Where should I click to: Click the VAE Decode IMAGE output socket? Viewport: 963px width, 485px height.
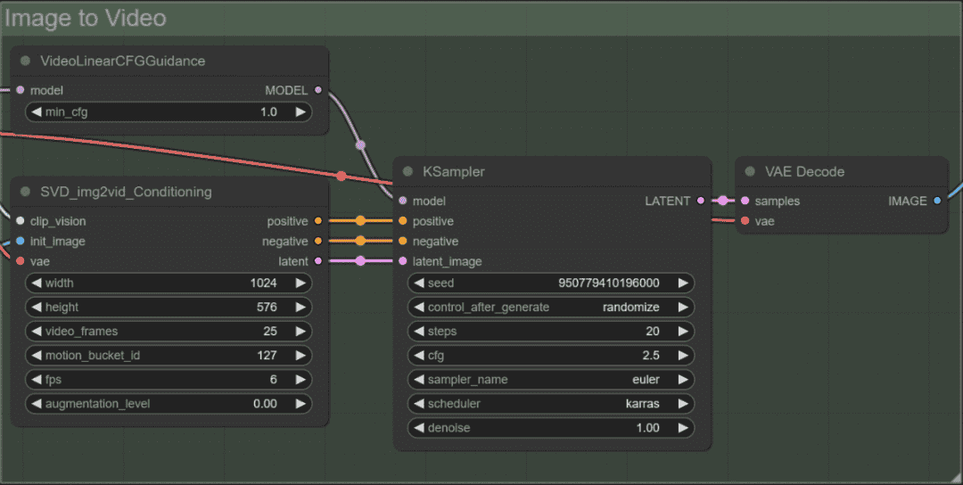(937, 201)
